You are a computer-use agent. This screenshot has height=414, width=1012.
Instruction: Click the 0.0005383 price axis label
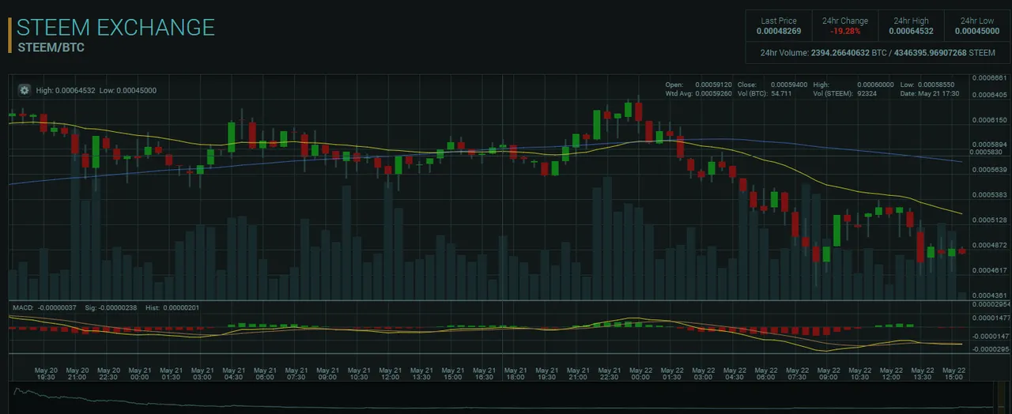point(990,194)
